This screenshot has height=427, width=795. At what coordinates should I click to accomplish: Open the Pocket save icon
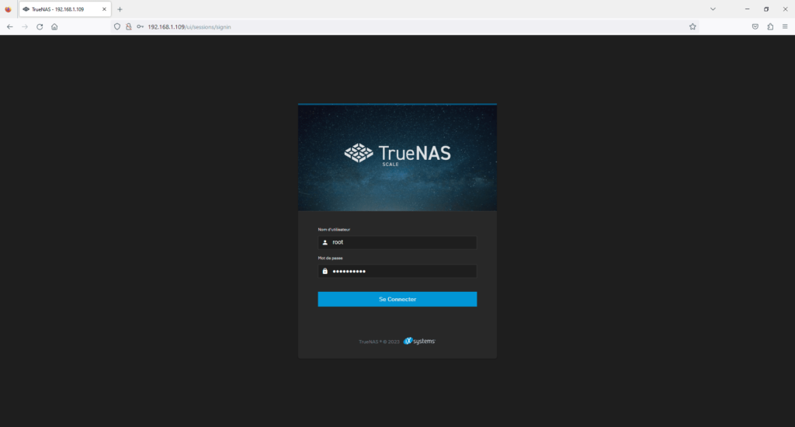(x=755, y=27)
